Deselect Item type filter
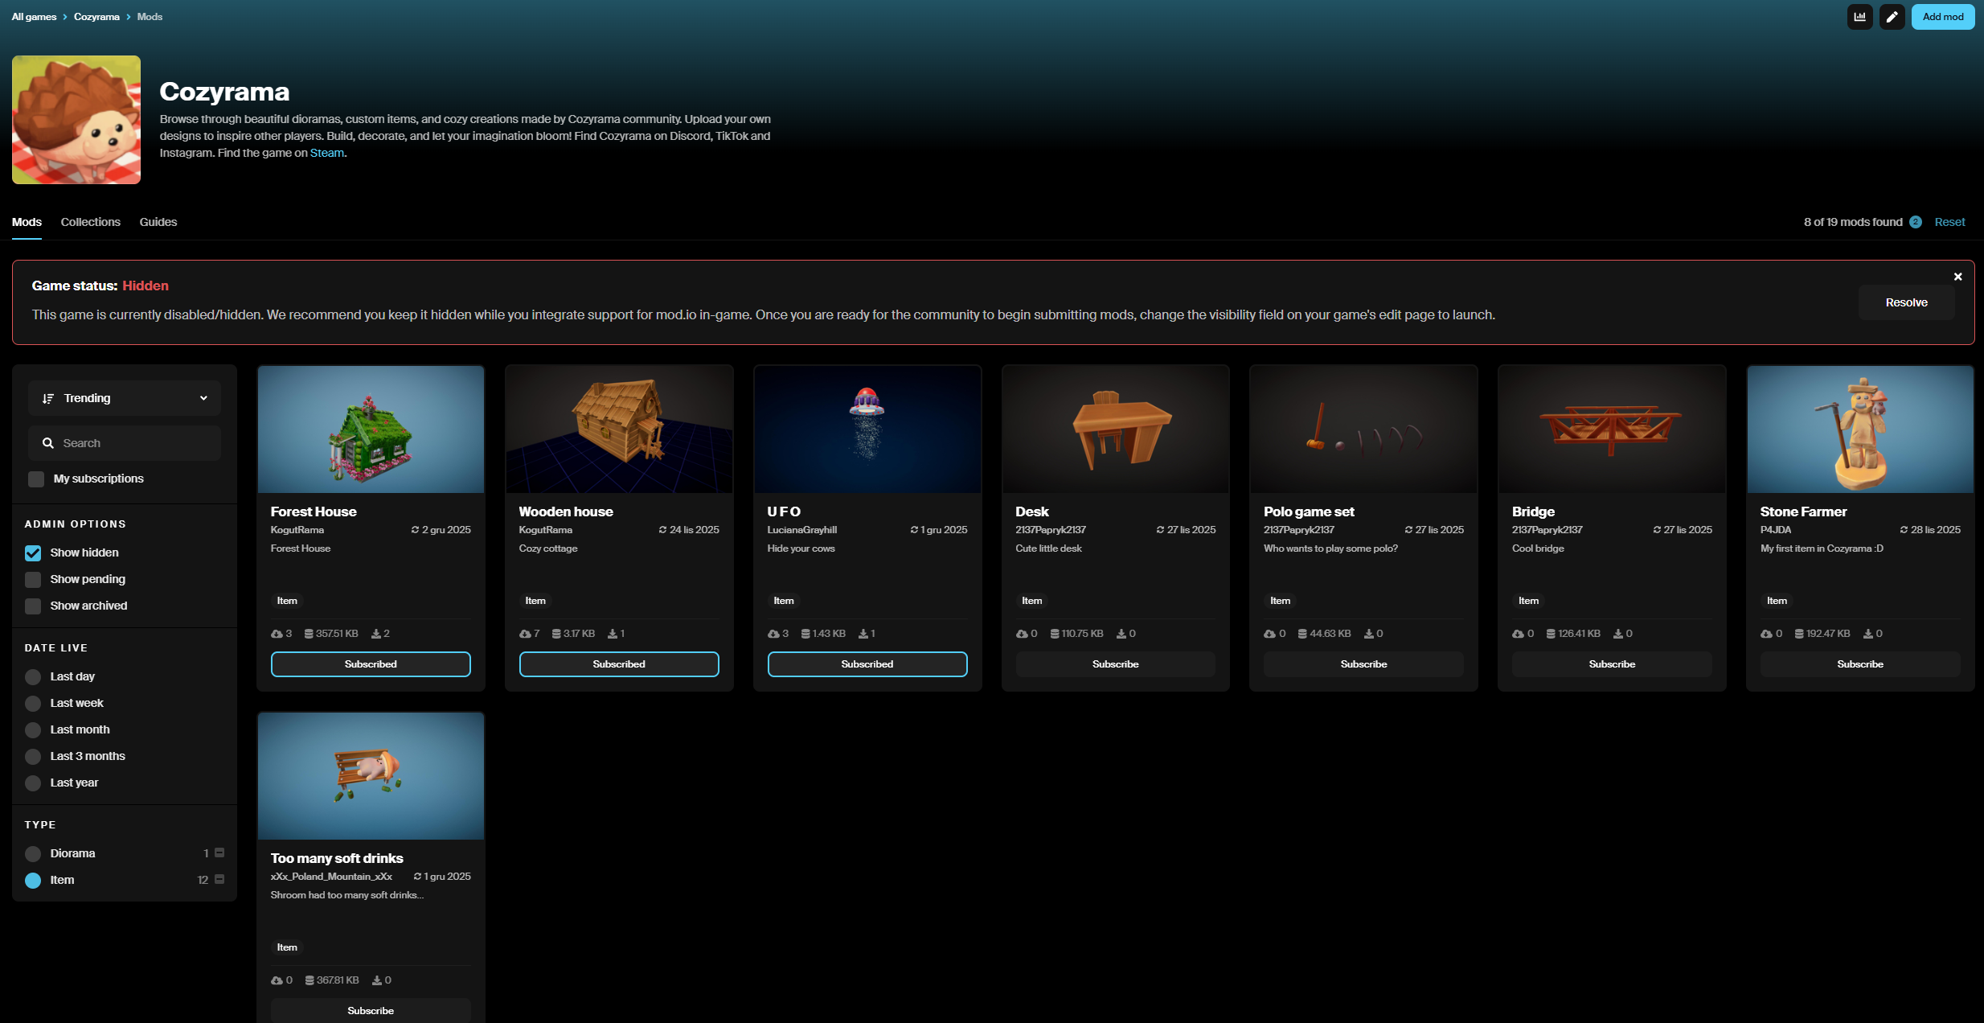 click(33, 881)
